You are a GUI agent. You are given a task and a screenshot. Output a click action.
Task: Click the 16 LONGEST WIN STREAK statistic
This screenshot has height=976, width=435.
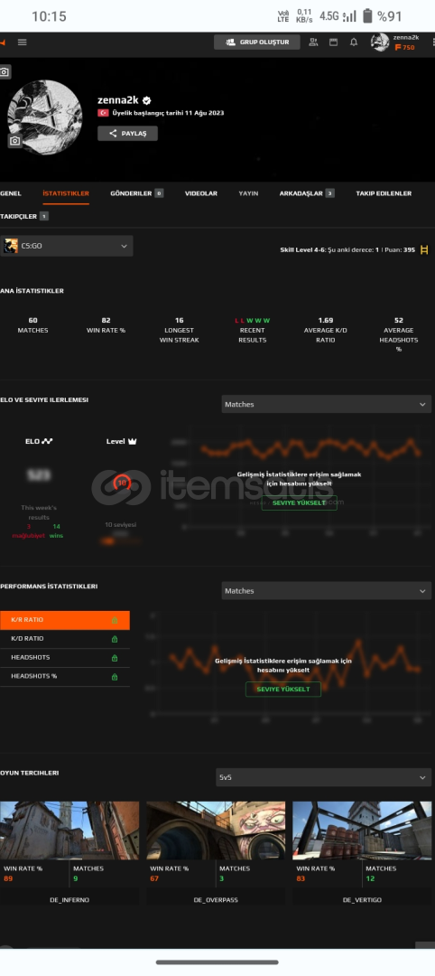tap(179, 330)
